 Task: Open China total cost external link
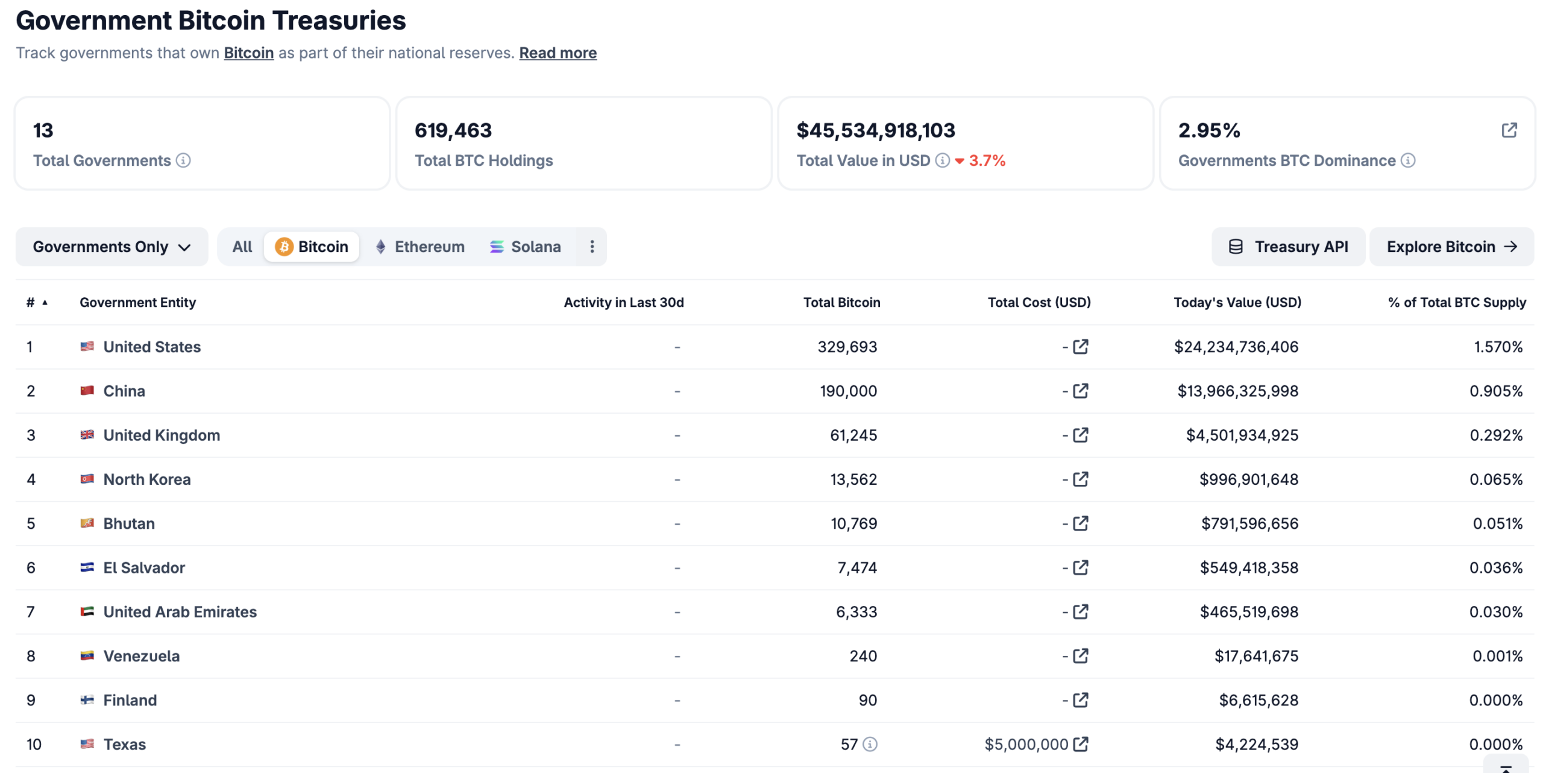click(x=1081, y=391)
